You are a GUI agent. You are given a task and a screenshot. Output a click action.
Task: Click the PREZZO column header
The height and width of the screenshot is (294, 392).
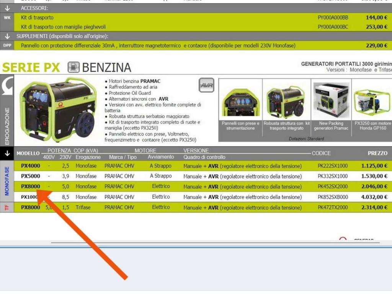pos(377,153)
